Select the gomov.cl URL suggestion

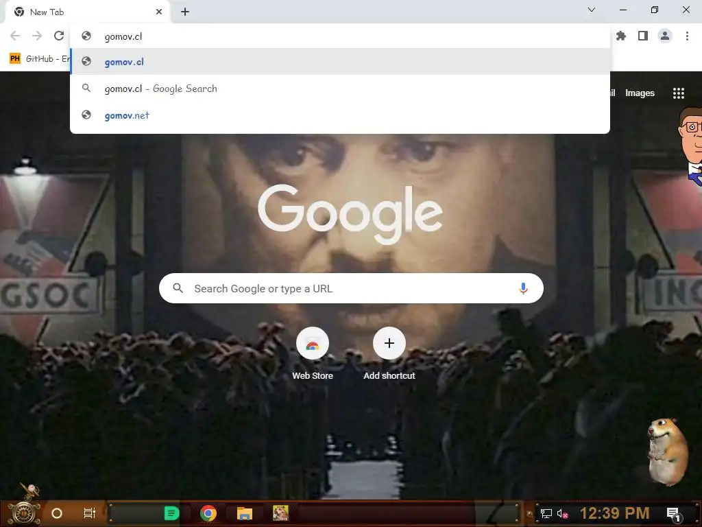click(340, 62)
